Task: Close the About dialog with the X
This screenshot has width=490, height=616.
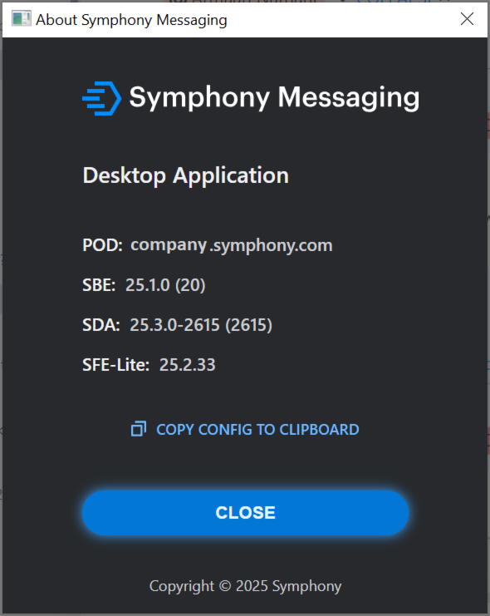Action: pyautogui.click(x=467, y=18)
